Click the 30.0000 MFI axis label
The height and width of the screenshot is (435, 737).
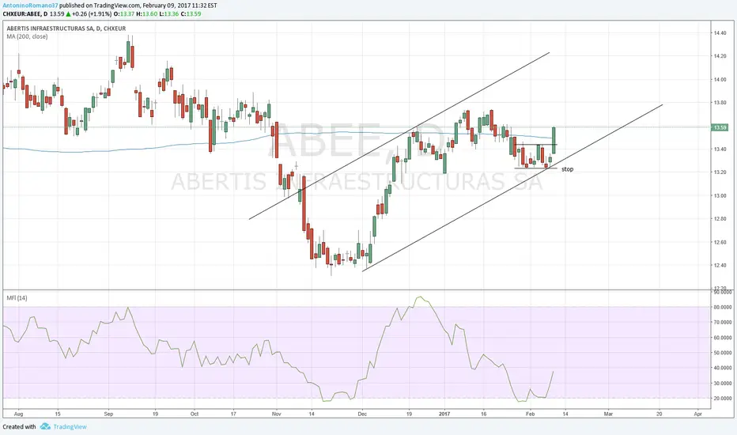click(723, 384)
